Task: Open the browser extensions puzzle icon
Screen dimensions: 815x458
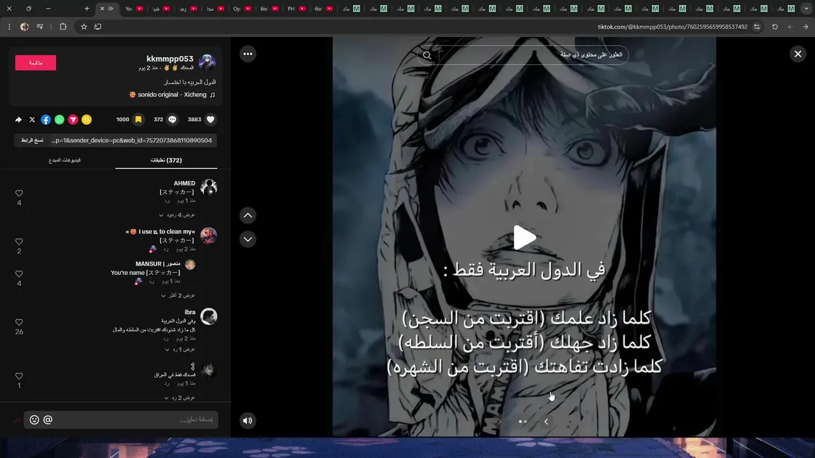Action: coord(62,27)
